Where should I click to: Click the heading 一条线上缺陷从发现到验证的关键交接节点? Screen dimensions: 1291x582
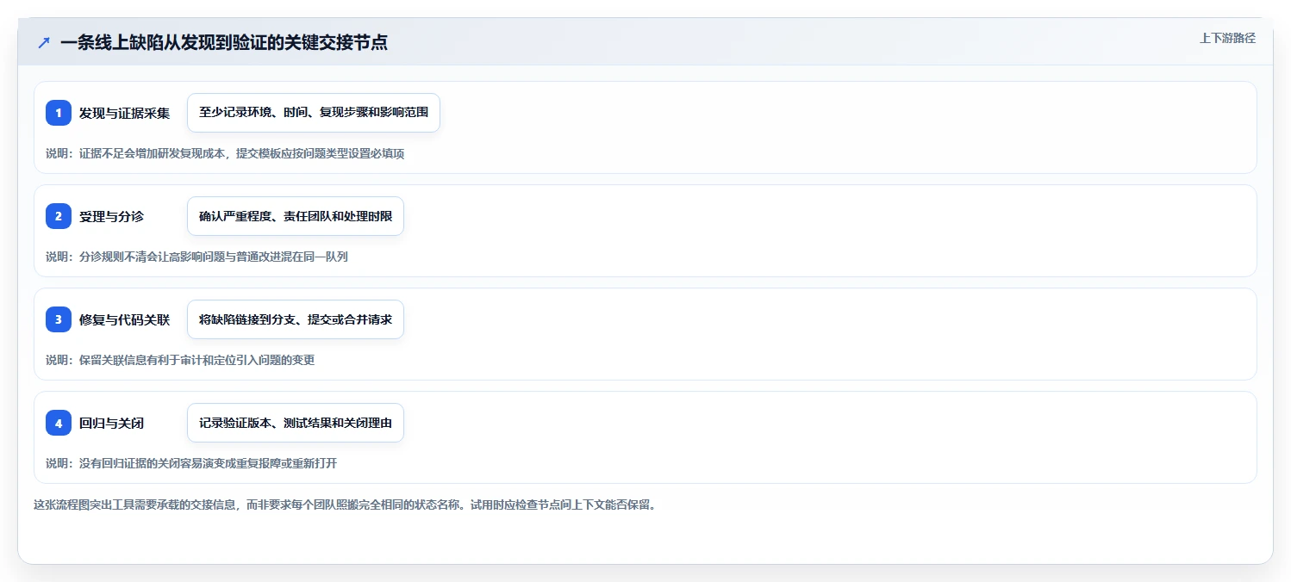(x=224, y=42)
